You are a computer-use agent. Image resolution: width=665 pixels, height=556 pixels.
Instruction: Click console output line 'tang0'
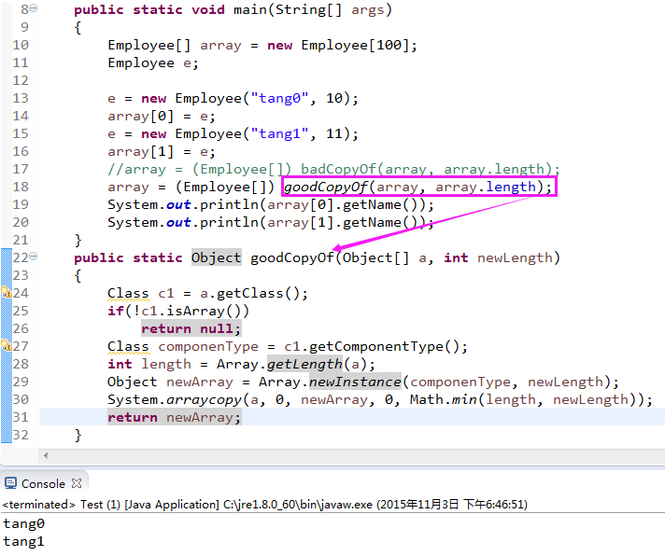click(x=23, y=524)
